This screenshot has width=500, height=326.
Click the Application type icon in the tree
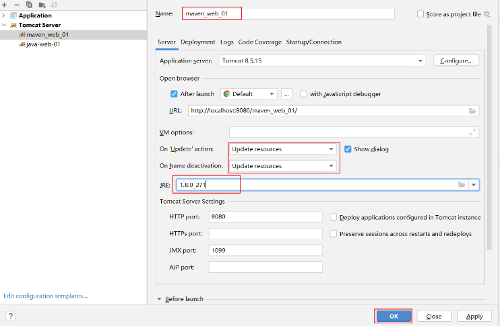[13, 15]
